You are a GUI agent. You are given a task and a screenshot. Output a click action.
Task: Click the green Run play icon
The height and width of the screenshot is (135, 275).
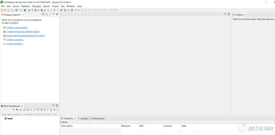coord(35,10)
